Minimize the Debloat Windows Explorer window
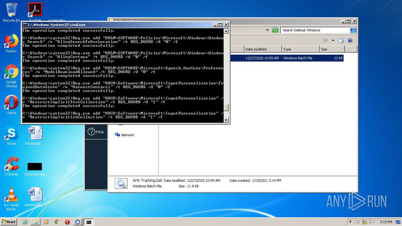 343,21
